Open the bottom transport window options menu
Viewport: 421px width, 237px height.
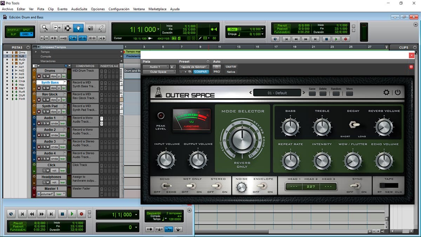coord(189,211)
